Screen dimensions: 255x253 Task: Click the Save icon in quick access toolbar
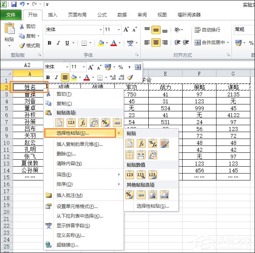[14, 5]
